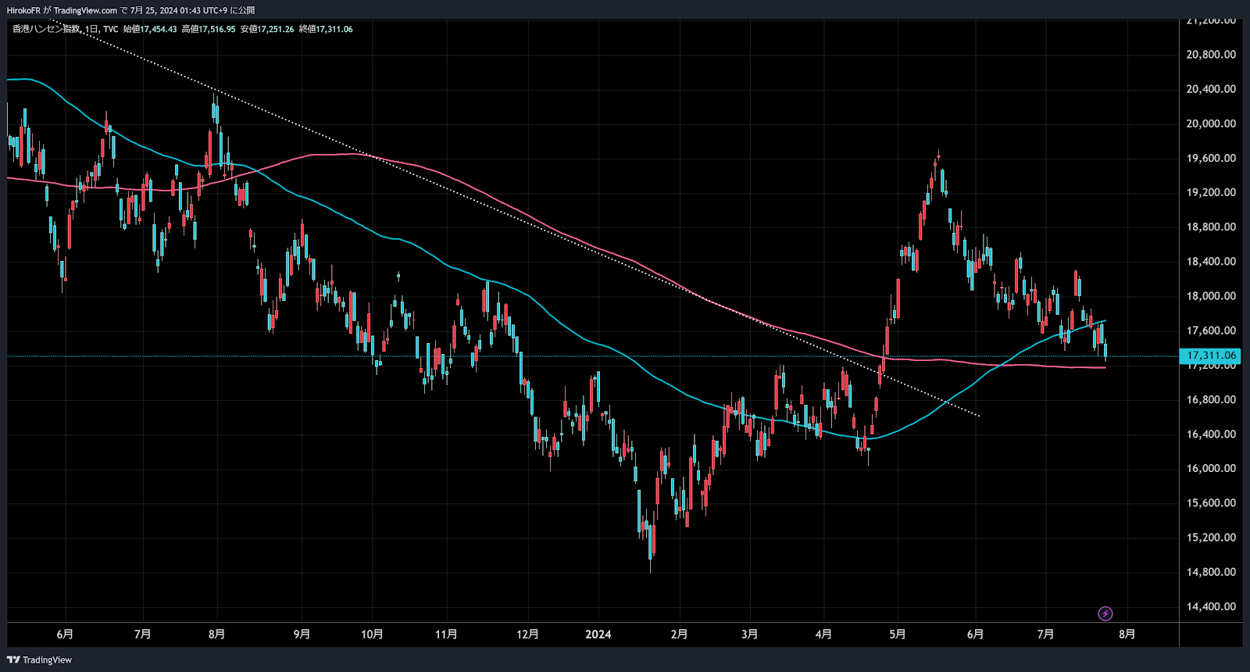Click the 14,400.00 price axis label

coord(1211,606)
